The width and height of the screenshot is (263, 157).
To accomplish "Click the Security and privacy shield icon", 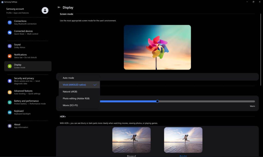I will pyautogui.click(x=10, y=81).
